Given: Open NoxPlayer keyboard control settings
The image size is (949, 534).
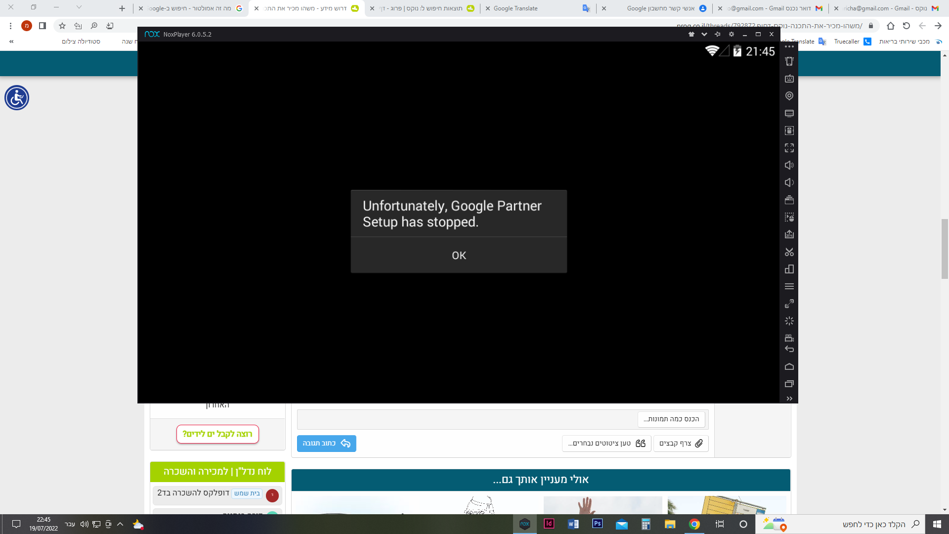Looking at the screenshot, I should pyautogui.click(x=789, y=79).
